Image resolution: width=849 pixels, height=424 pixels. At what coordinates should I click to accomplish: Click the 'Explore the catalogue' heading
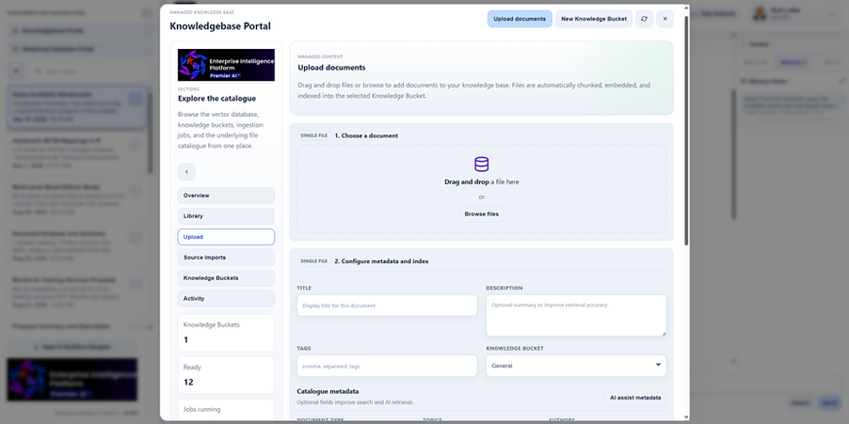pyautogui.click(x=216, y=99)
